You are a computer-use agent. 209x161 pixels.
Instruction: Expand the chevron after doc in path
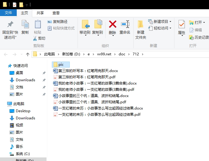pos(129,54)
